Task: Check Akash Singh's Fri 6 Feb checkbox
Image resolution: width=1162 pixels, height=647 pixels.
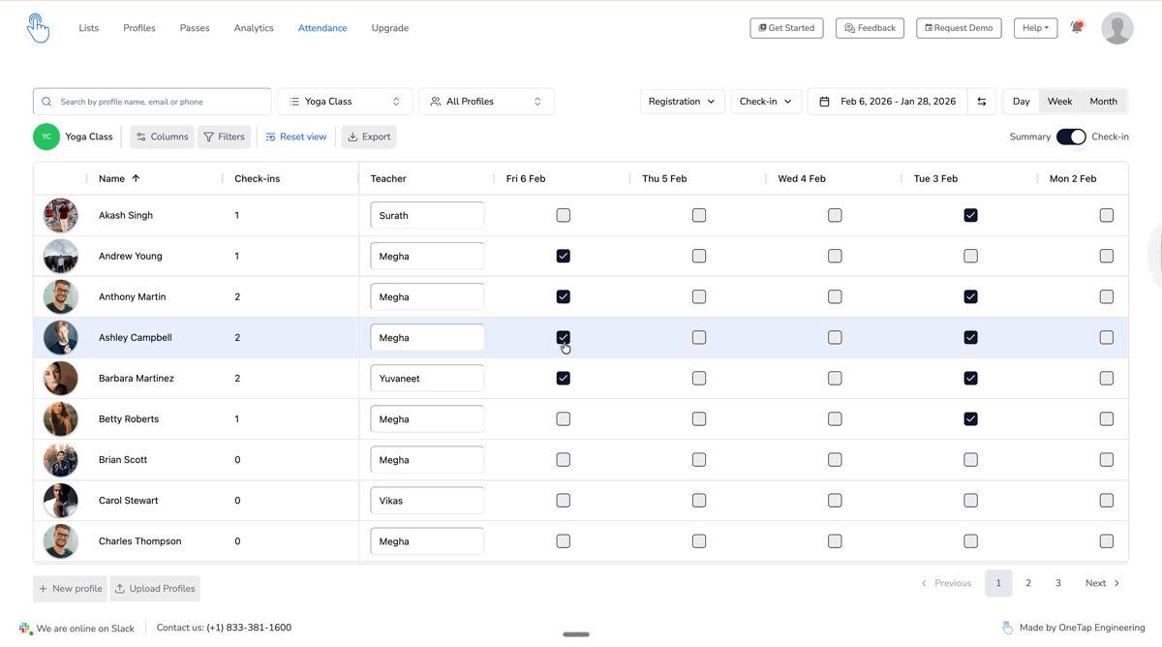Action: 564,215
